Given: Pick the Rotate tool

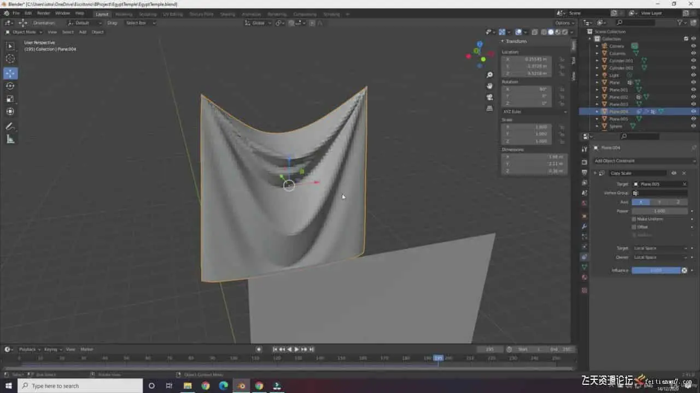Looking at the screenshot, I should point(10,86).
